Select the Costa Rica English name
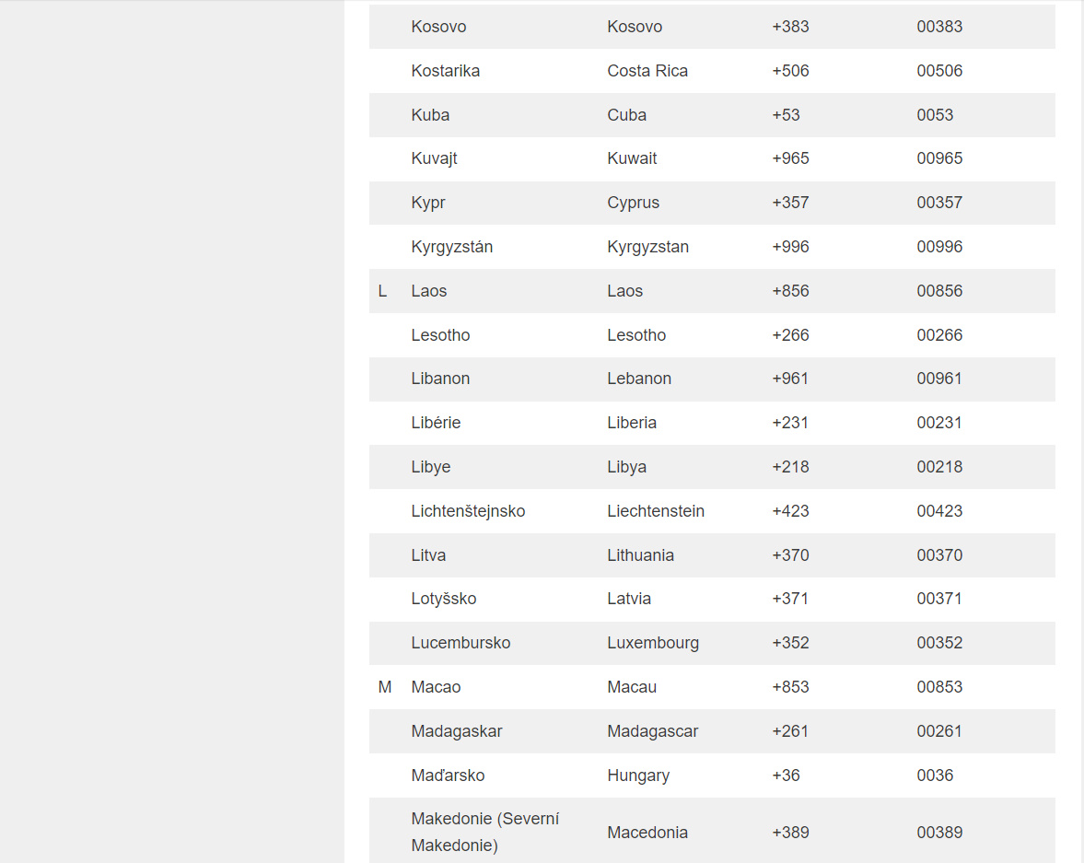 click(x=647, y=71)
